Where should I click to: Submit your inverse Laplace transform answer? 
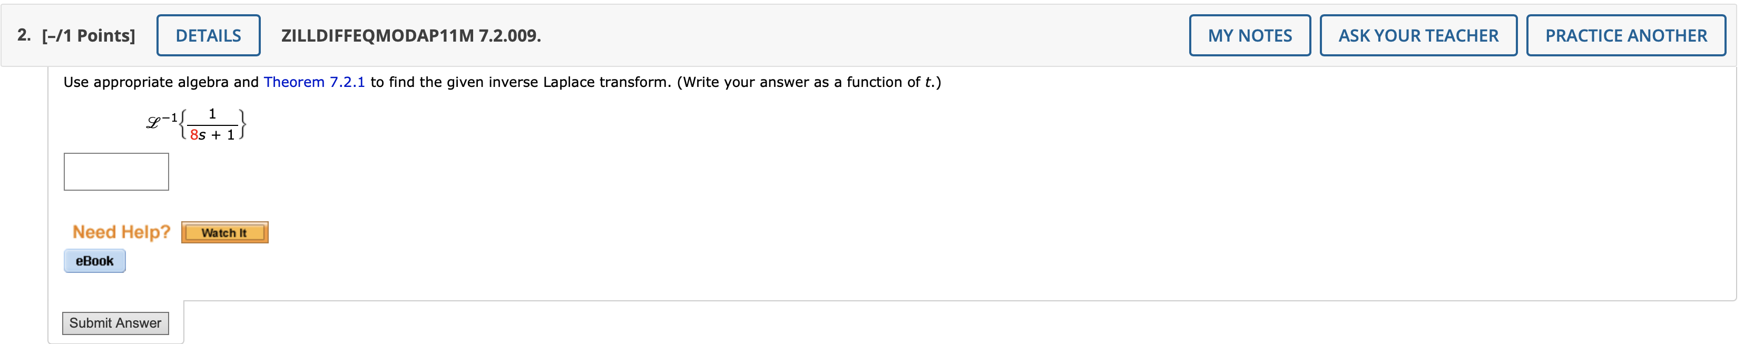click(116, 323)
